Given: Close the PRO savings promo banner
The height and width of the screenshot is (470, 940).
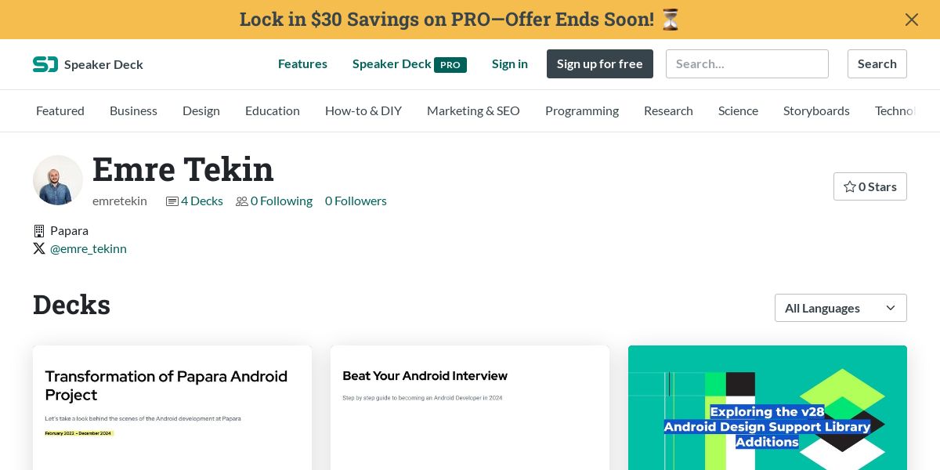Looking at the screenshot, I should [x=912, y=20].
